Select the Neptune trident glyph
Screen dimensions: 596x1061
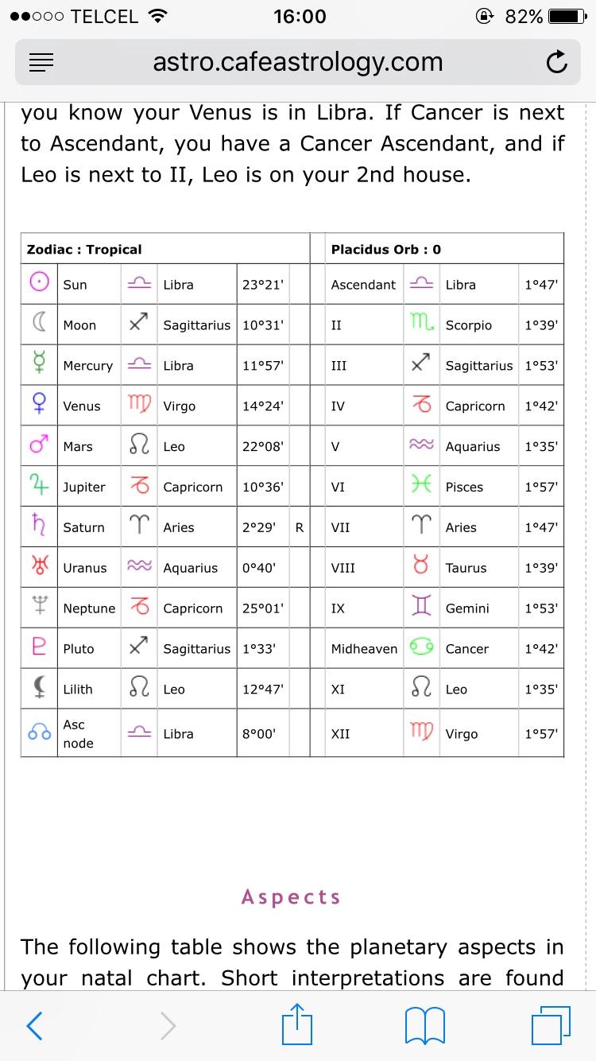39,608
